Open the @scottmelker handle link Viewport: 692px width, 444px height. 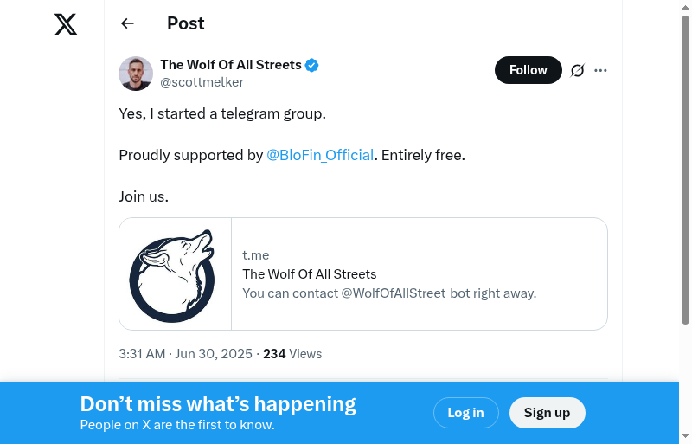202,82
